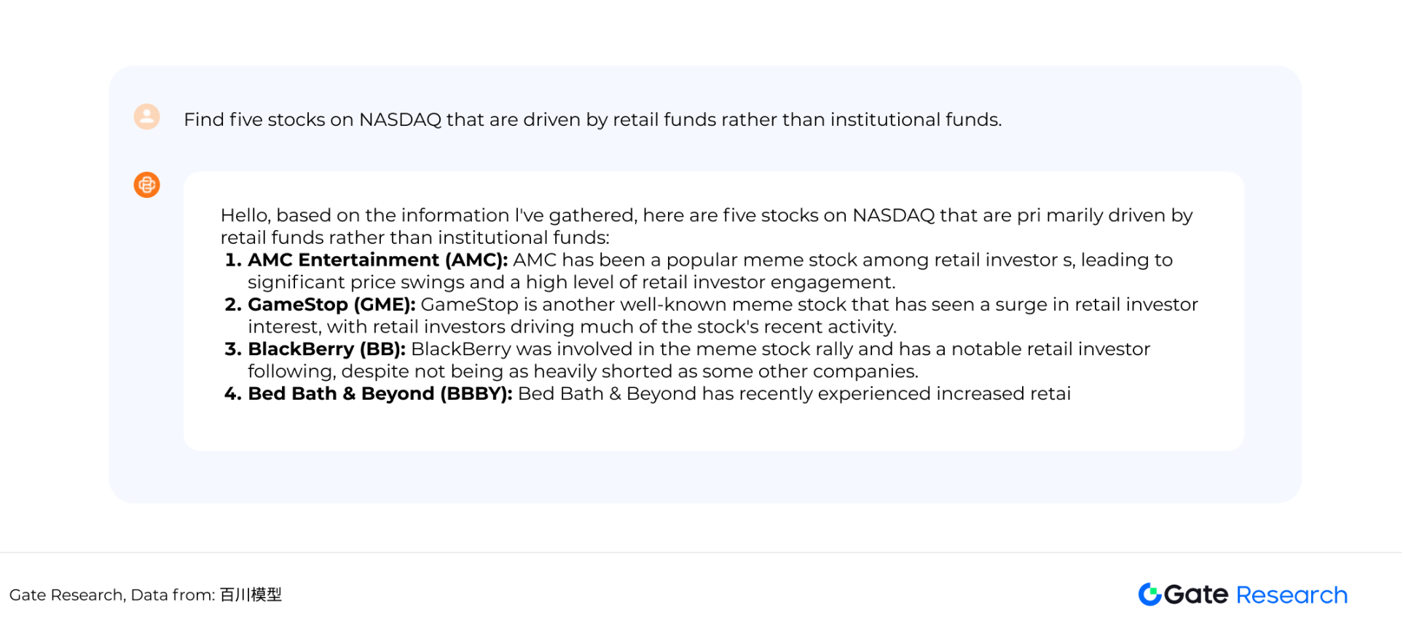Image resolution: width=1403 pixels, height=637 pixels.
Task: Click list number 2 in the response
Action: click(233, 304)
